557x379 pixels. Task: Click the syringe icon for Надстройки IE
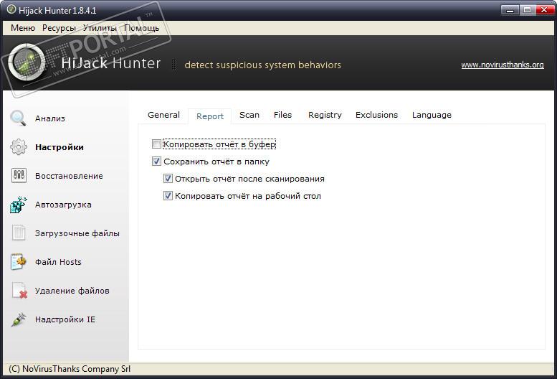(x=19, y=319)
